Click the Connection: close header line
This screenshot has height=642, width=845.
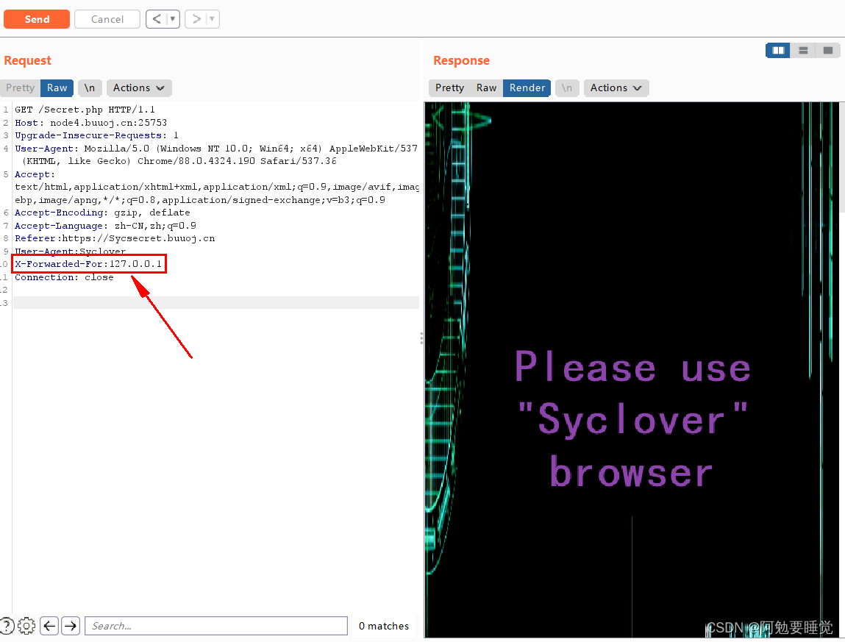[64, 277]
